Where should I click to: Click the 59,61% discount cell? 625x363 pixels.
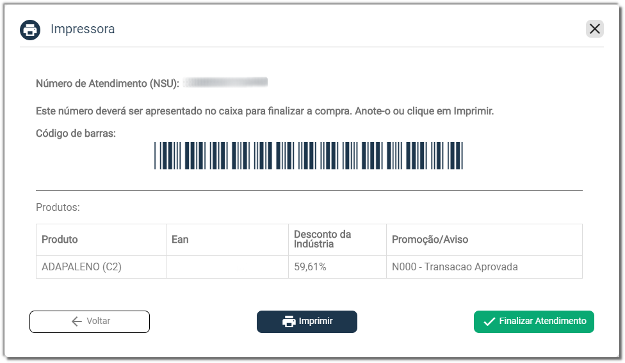(x=310, y=267)
